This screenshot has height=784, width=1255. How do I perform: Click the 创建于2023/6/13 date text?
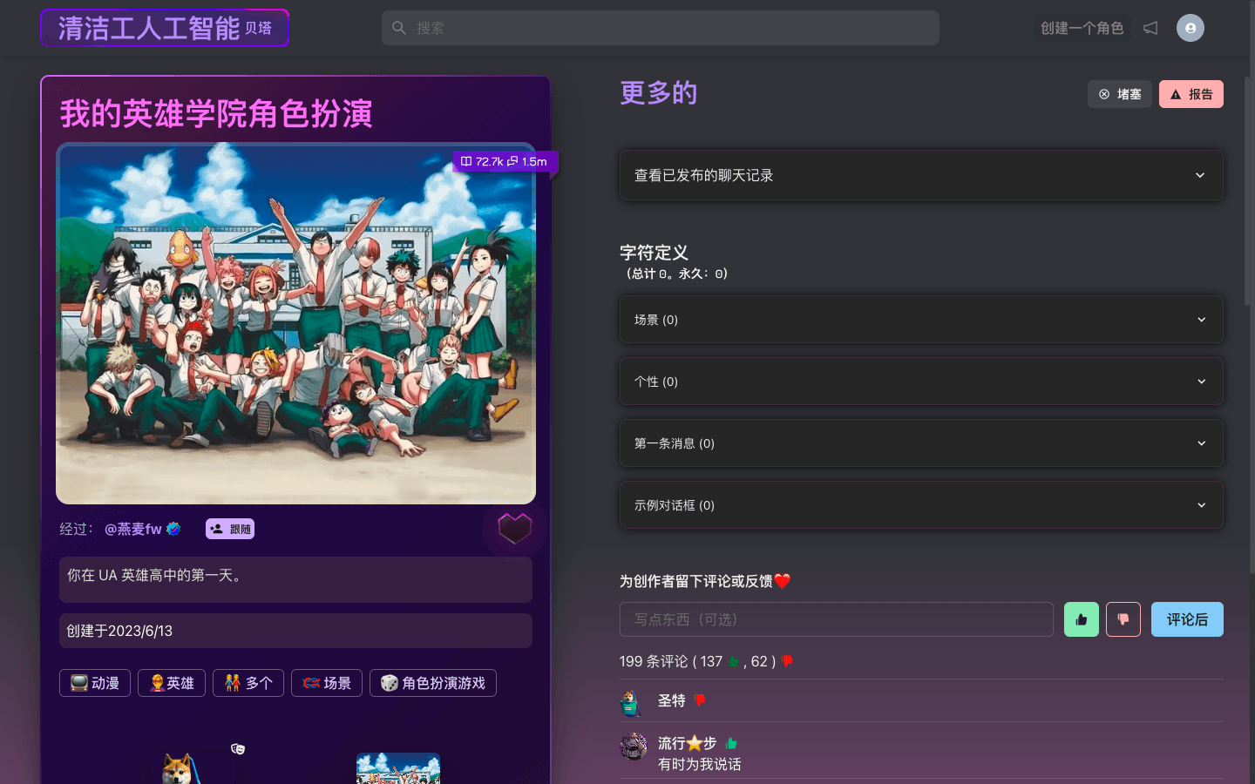point(119,631)
